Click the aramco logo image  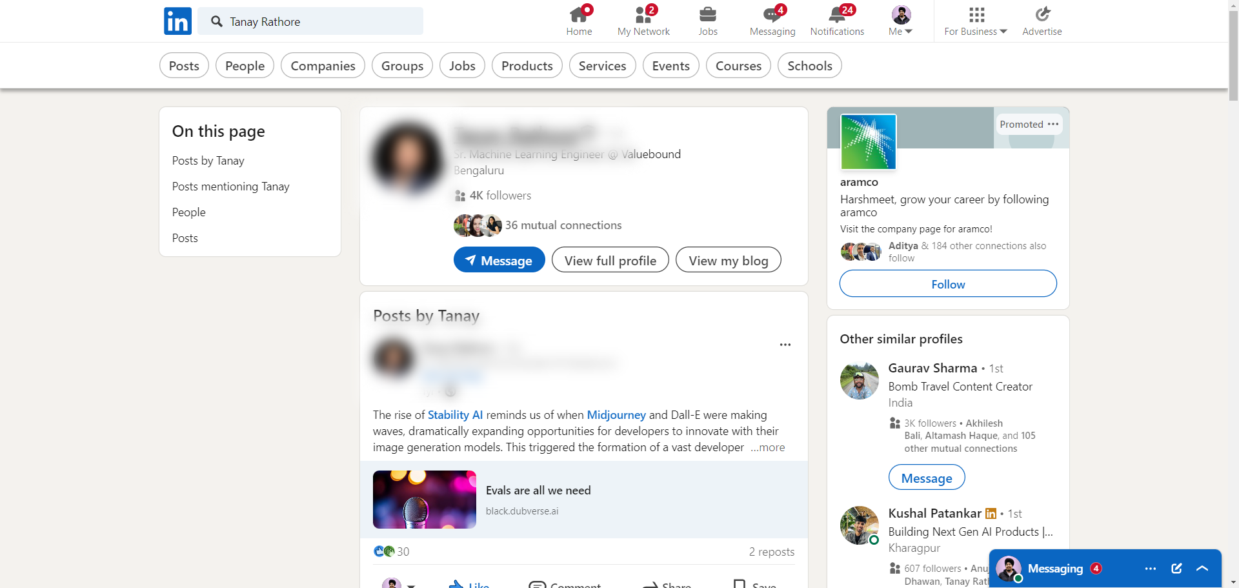point(869,142)
